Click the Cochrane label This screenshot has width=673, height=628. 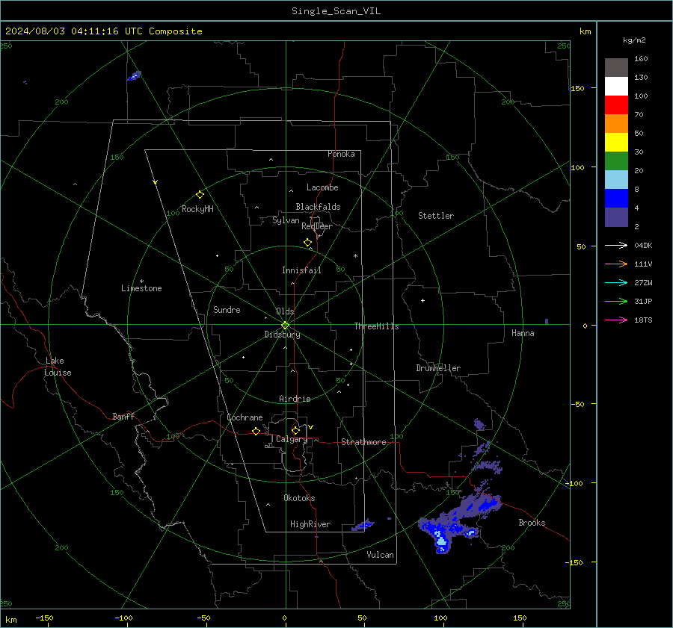[245, 417]
